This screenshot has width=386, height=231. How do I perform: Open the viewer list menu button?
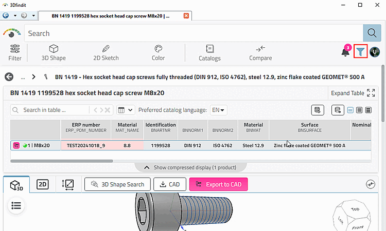click(x=16, y=205)
